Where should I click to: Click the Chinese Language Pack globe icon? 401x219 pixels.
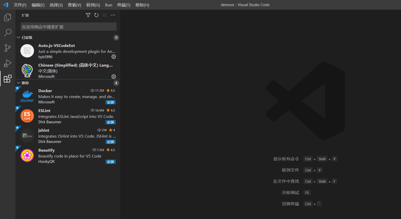click(27, 70)
